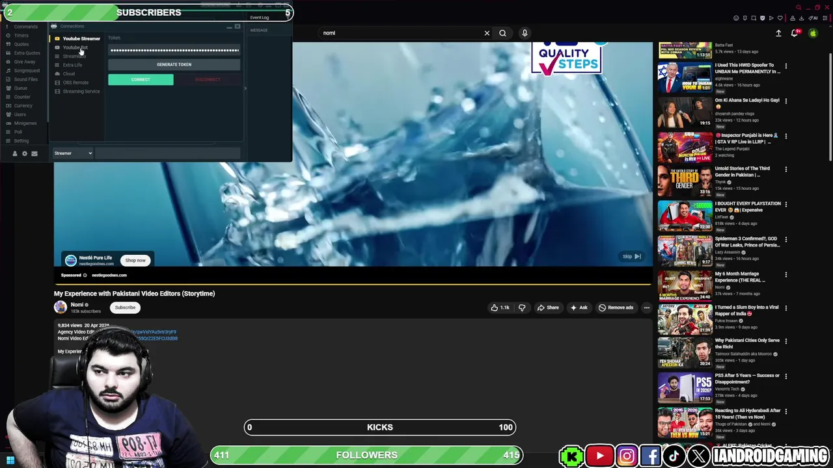The image size is (833, 468).
Task: Click the YouTube search magnifier icon
Action: 502,33
